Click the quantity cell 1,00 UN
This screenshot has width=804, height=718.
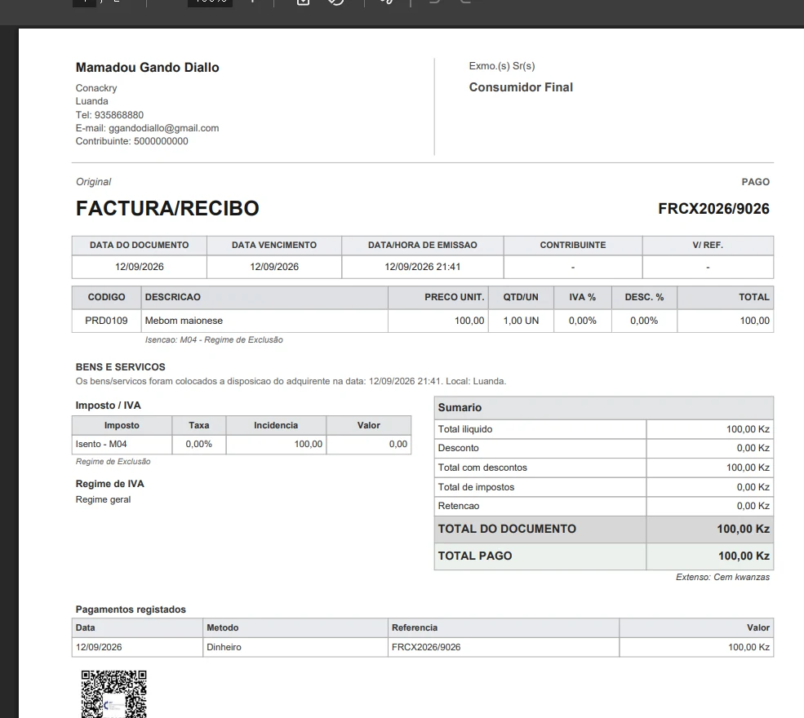521,321
